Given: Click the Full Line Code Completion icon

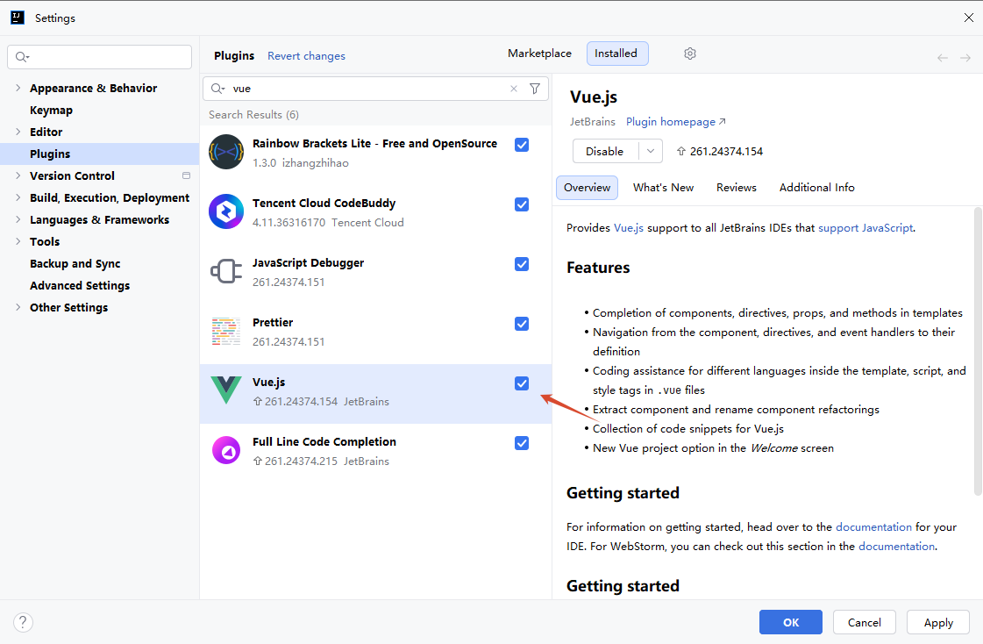Looking at the screenshot, I should pyautogui.click(x=226, y=450).
